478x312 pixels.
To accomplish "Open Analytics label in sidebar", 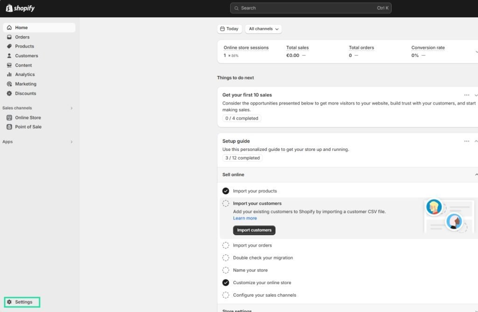I will 25,74.
